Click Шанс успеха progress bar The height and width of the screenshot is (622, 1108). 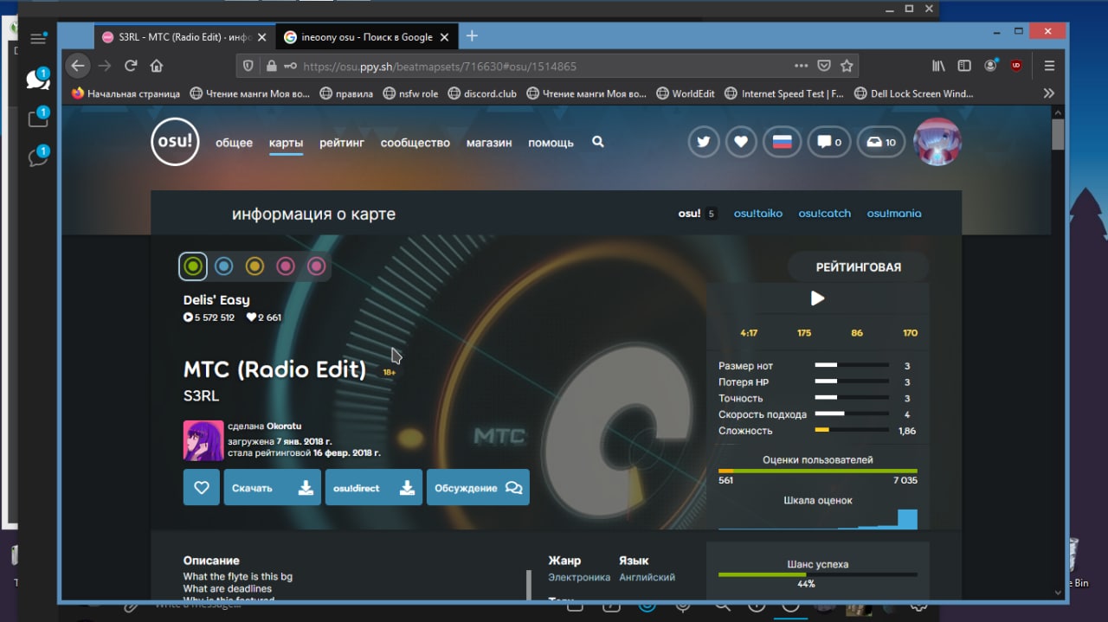pyautogui.click(x=818, y=574)
